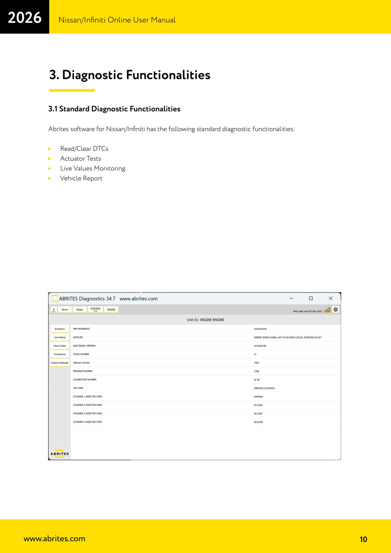This screenshot has width=391, height=553.
Task: Select the PROGRAM NUMBER row
Action: pos(206,371)
